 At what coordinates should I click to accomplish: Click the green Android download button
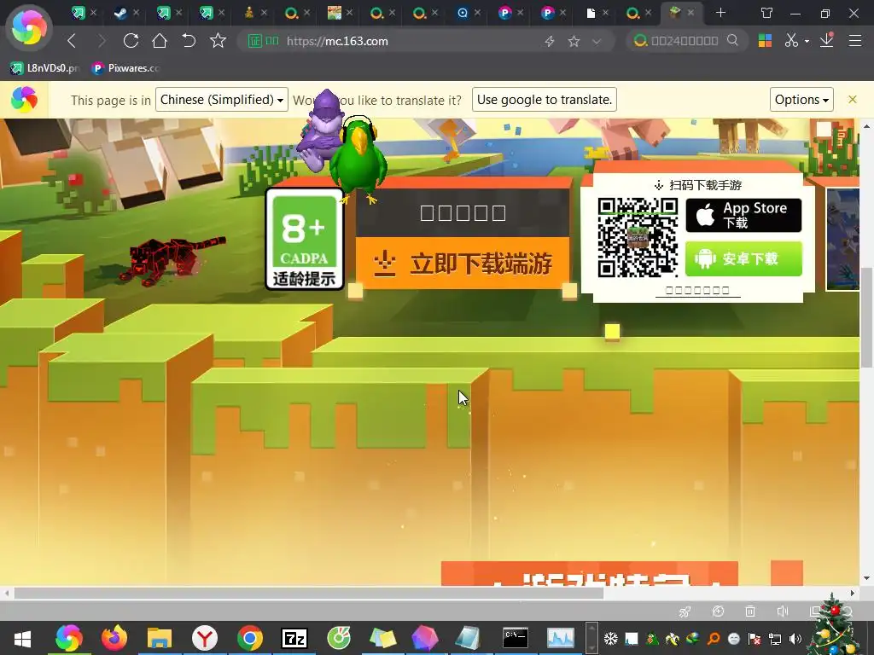coord(743,258)
